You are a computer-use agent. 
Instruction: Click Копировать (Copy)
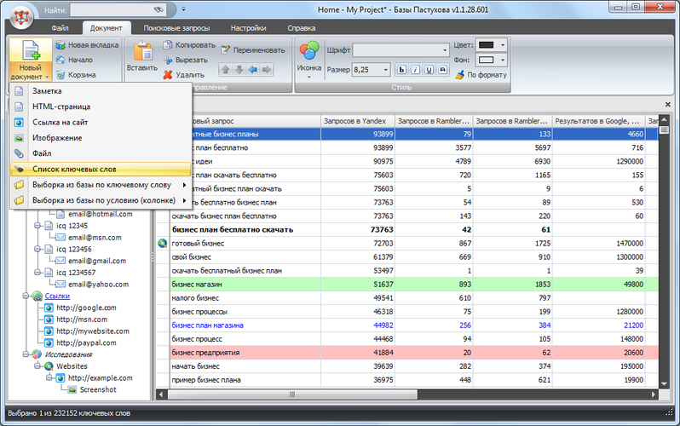pyautogui.click(x=189, y=44)
